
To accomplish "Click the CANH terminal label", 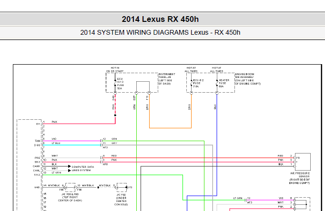I will (x=36, y=166).
